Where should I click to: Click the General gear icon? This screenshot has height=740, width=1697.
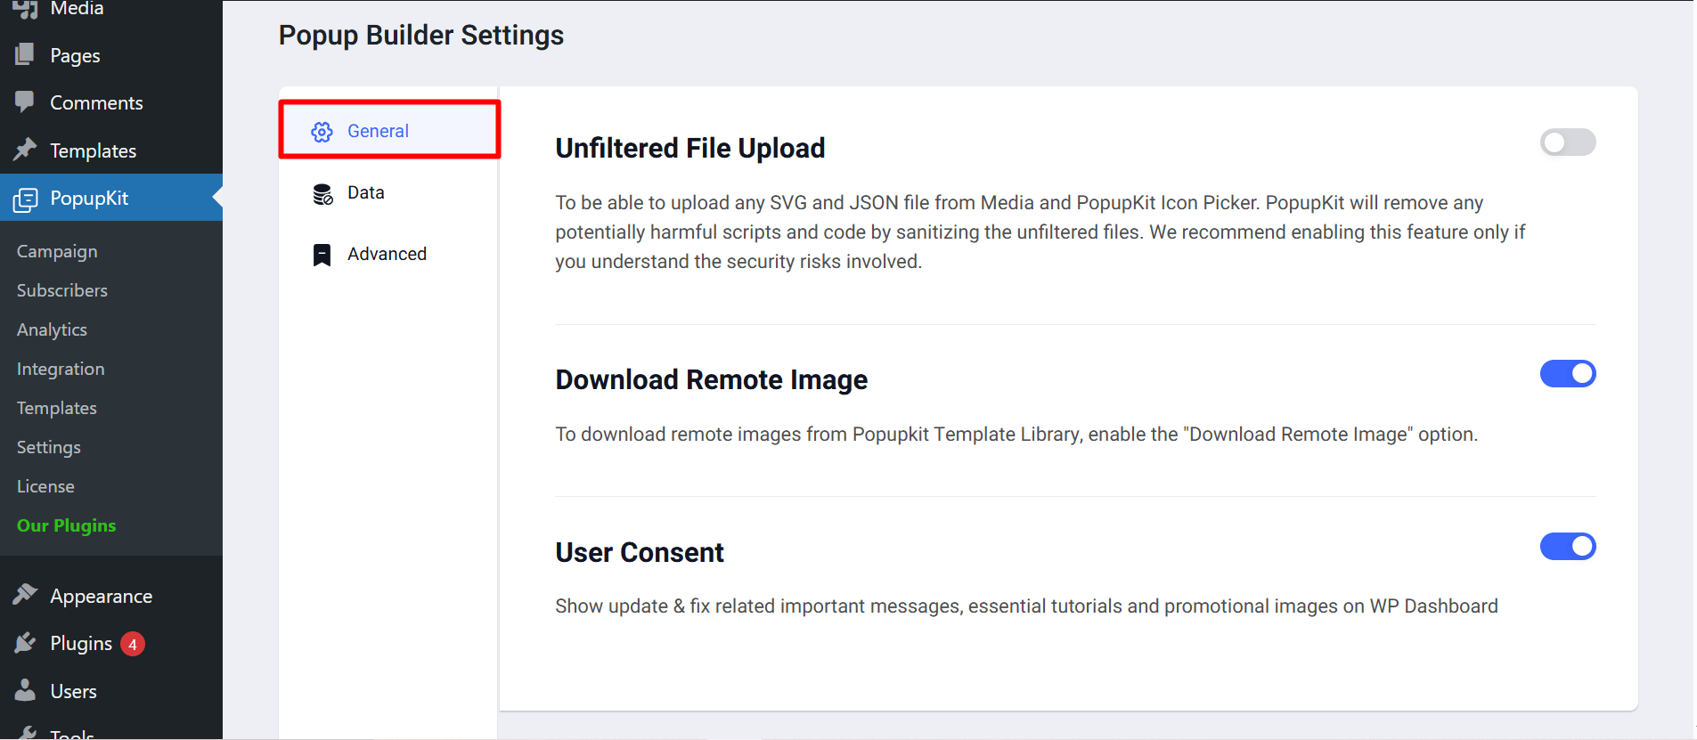tap(322, 132)
